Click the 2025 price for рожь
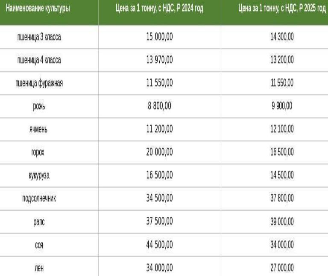The height and width of the screenshot is (276, 328). tap(282, 106)
